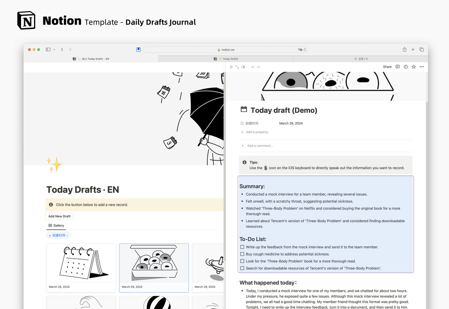Check 'Write up the feedback from the mock interview'

coord(242,247)
